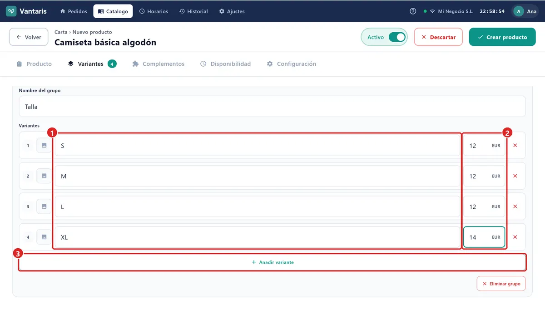Click the image icon for variant M
This screenshot has height=314, width=545.
tap(44, 176)
